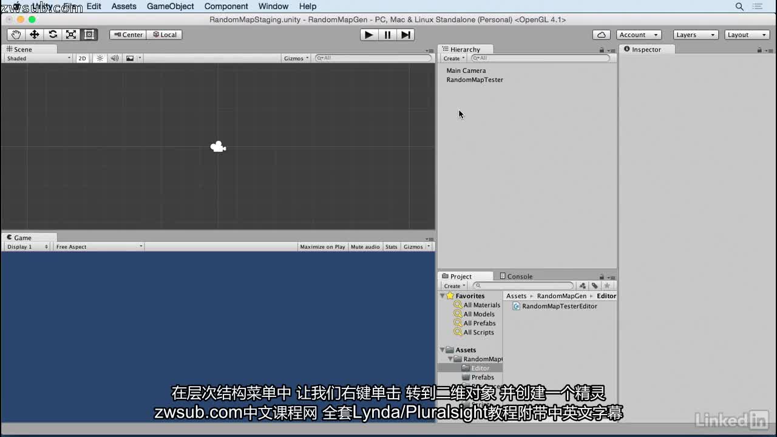The height and width of the screenshot is (437, 777).
Task: Select the Scale tool
Action: 70,35
